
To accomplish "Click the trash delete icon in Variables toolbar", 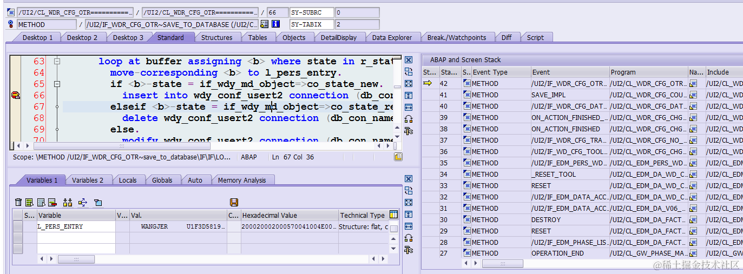I will 18,202.
